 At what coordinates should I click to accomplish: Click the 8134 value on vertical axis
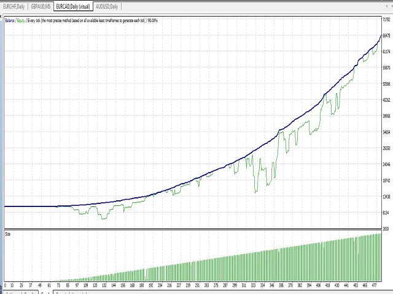(x=386, y=213)
